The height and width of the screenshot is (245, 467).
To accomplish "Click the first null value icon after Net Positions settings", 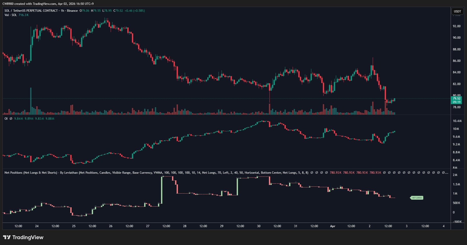I will click(312, 173).
